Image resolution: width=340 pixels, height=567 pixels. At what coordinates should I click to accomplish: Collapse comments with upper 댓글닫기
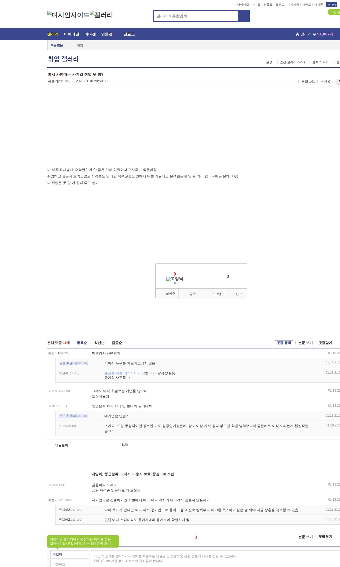tap(325, 343)
